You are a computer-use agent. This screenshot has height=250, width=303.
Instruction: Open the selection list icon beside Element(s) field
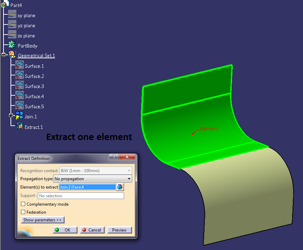click(x=120, y=187)
